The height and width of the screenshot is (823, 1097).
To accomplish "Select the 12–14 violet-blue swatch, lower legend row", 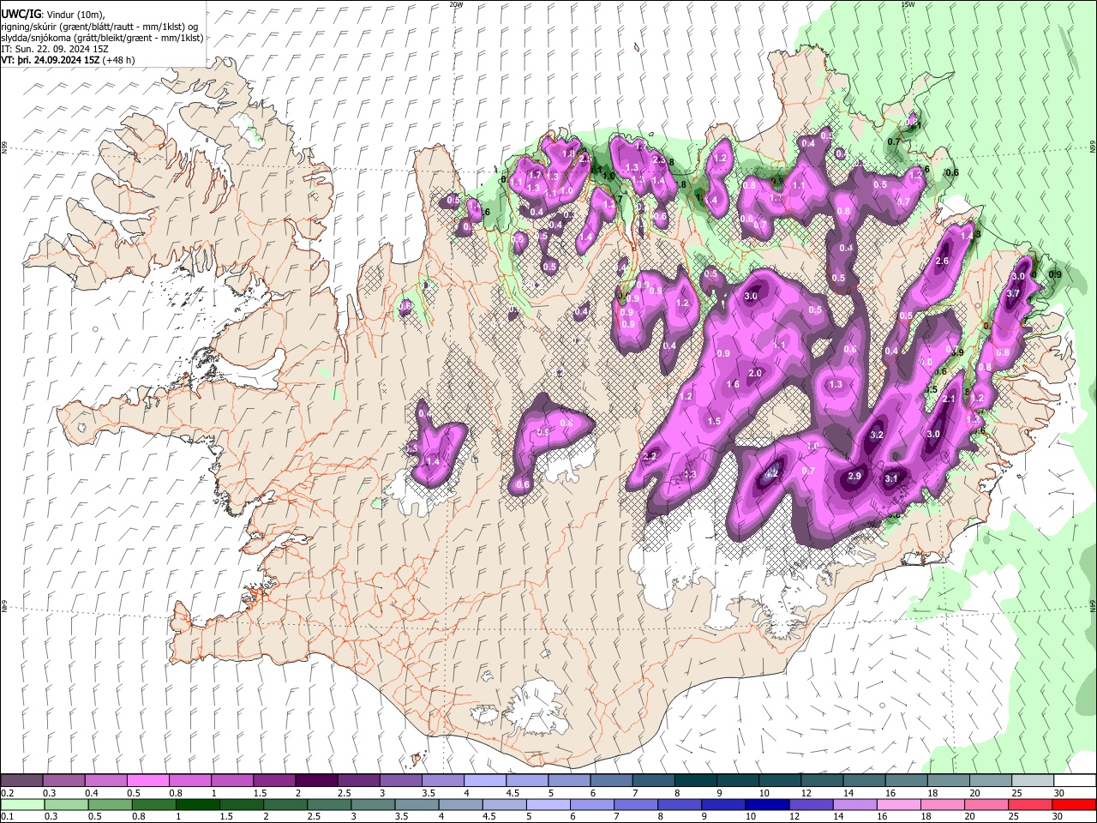I will pos(811,804).
